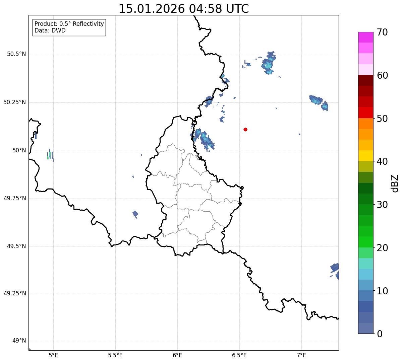Click the 6°E longitude label

[x=177, y=355]
